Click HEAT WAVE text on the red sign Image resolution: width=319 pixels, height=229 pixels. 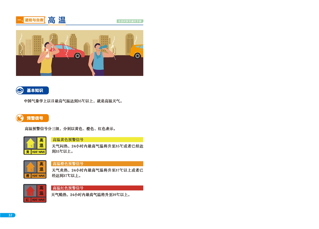click(38, 200)
